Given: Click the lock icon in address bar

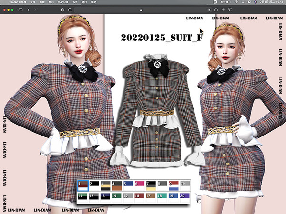Looking at the screenshot, I should coord(141,10).
